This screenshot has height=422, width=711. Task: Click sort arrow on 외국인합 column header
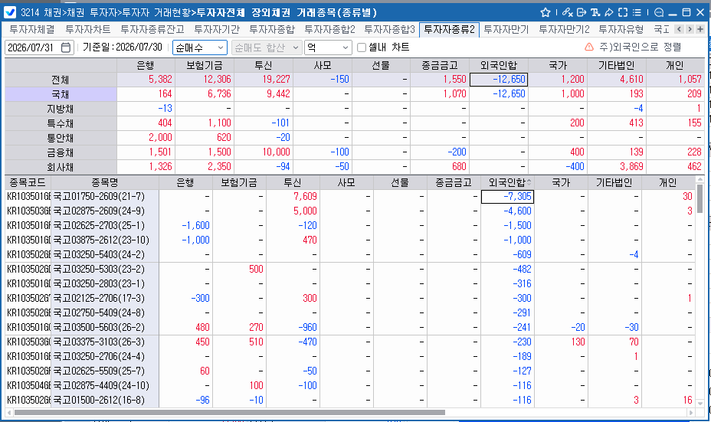coord(529,183)
